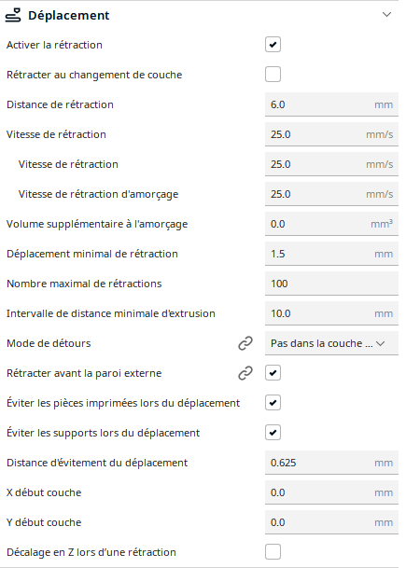The height and width of the screenshot is (568, 406).
Task: Enable Rétracter au changement de couche
Action: point(273,75)
